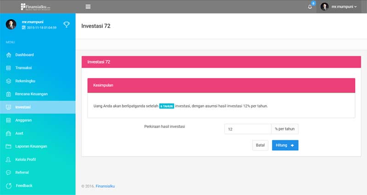Screen dimensions: 367x195
Task: Click the Rekeningku layers icon
Action: (8, 81)
